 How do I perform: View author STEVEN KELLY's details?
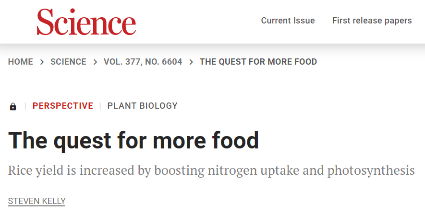[x=36, y=201]
